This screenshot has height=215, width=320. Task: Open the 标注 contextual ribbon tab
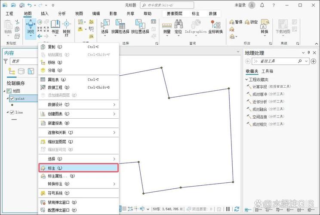pyautogui.click(x=196, y=13)
